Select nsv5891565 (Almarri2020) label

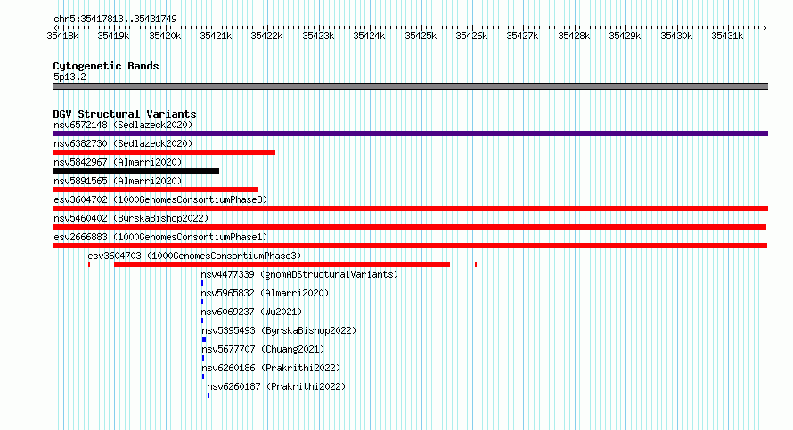point(118,181)
